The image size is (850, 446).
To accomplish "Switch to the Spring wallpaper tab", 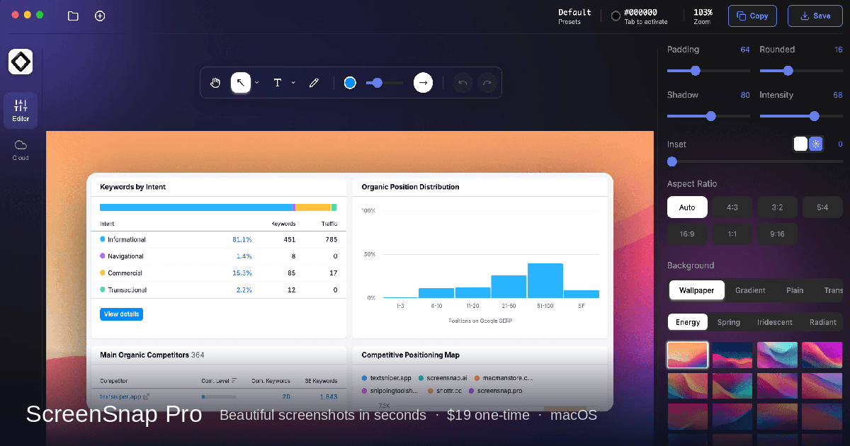I will coord(728,322).
